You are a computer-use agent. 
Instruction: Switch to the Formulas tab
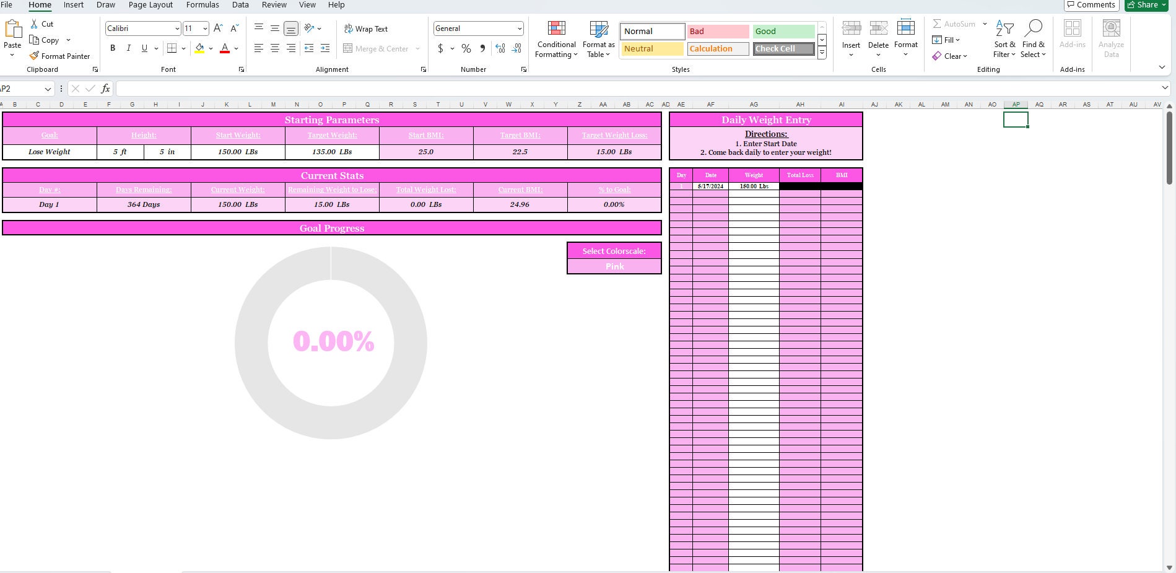click(203, 5)
